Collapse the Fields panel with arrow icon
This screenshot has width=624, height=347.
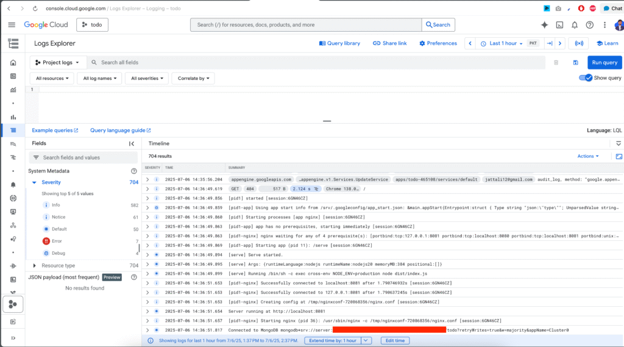click(x=132, y=144)
